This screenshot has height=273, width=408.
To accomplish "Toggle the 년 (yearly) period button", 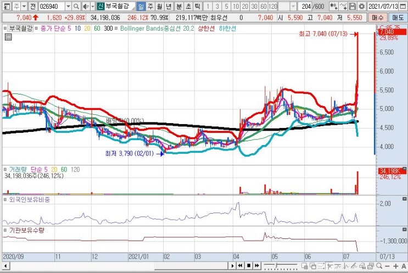I will pyautogui.click(x=169, y=6).
